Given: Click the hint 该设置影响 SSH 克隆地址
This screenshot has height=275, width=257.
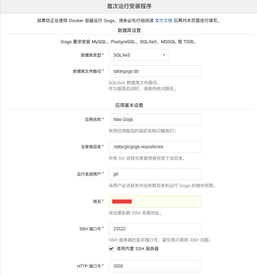Looking at the screenshot, I should 136,213.
